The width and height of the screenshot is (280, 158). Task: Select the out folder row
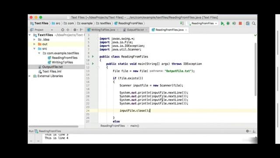(x=56, y=44)
